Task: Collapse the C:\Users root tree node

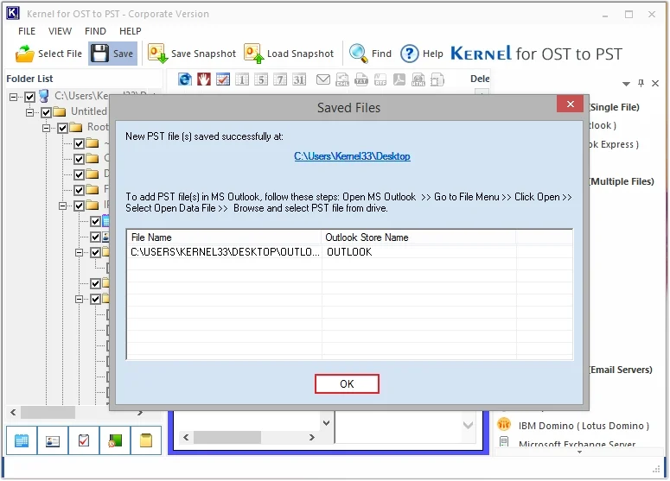Action: (15, 97)
